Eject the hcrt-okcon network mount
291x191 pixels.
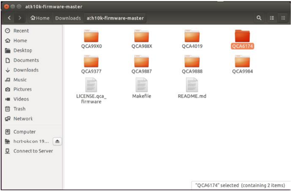(x=57, y=141)
